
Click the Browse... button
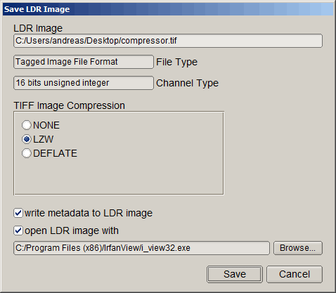(298, 248)
